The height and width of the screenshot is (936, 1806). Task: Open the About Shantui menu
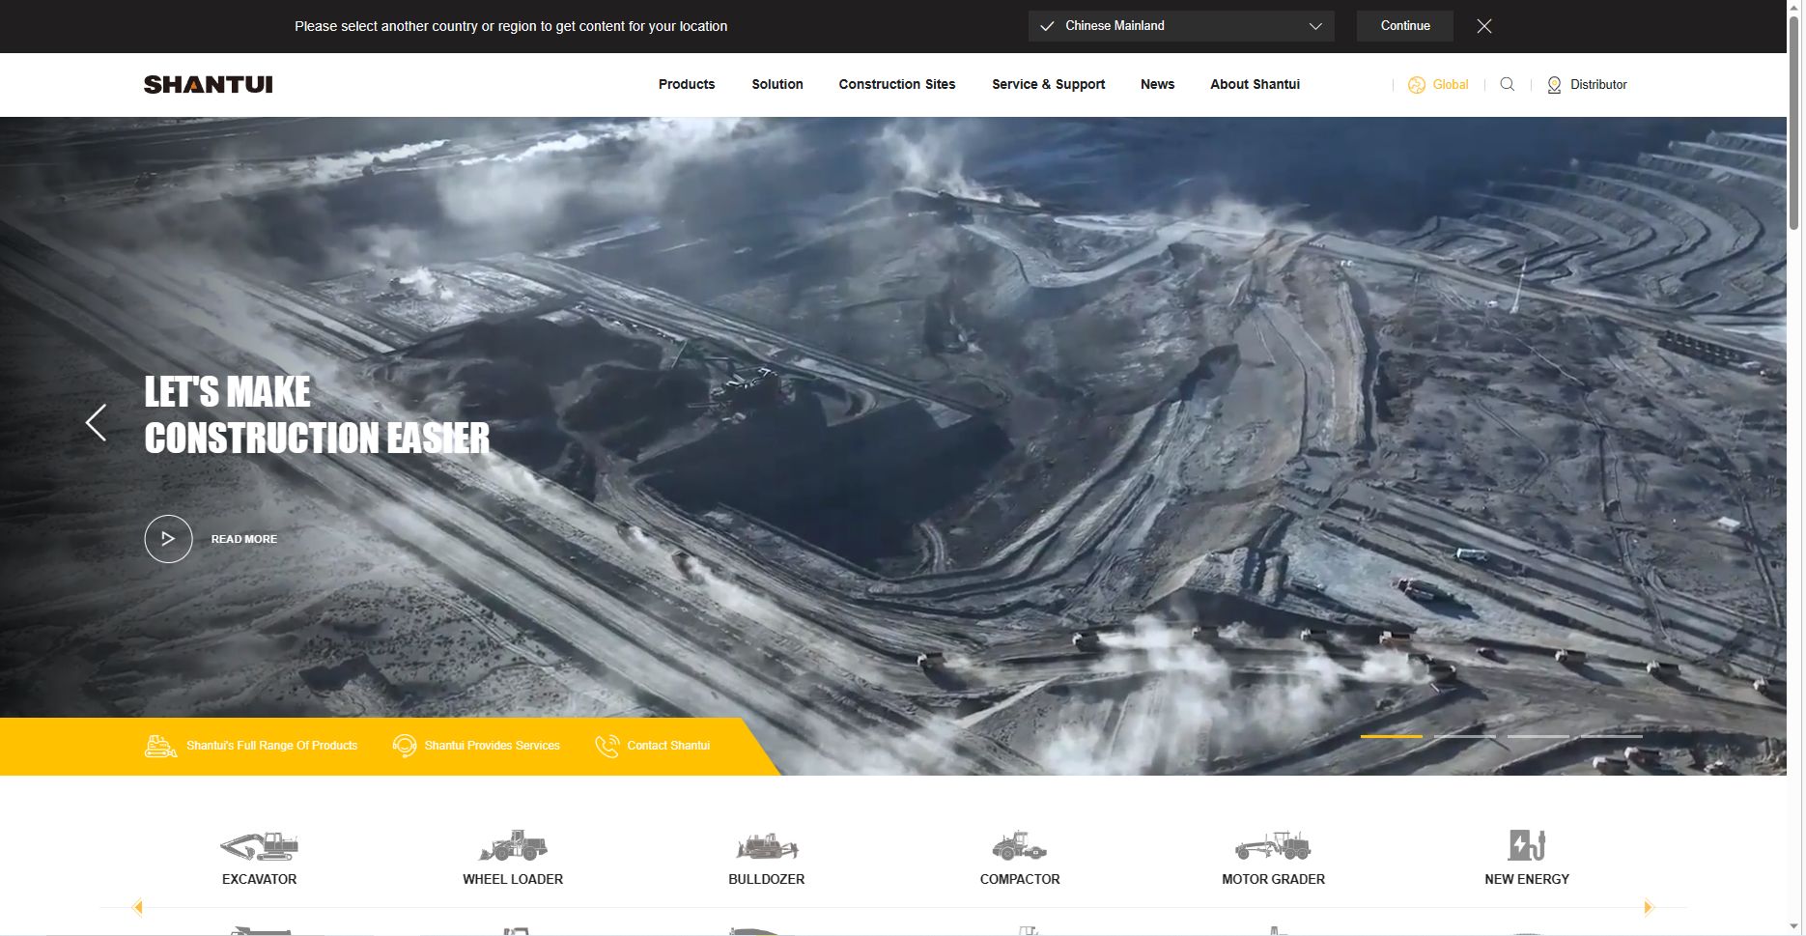pos(1255,85)
